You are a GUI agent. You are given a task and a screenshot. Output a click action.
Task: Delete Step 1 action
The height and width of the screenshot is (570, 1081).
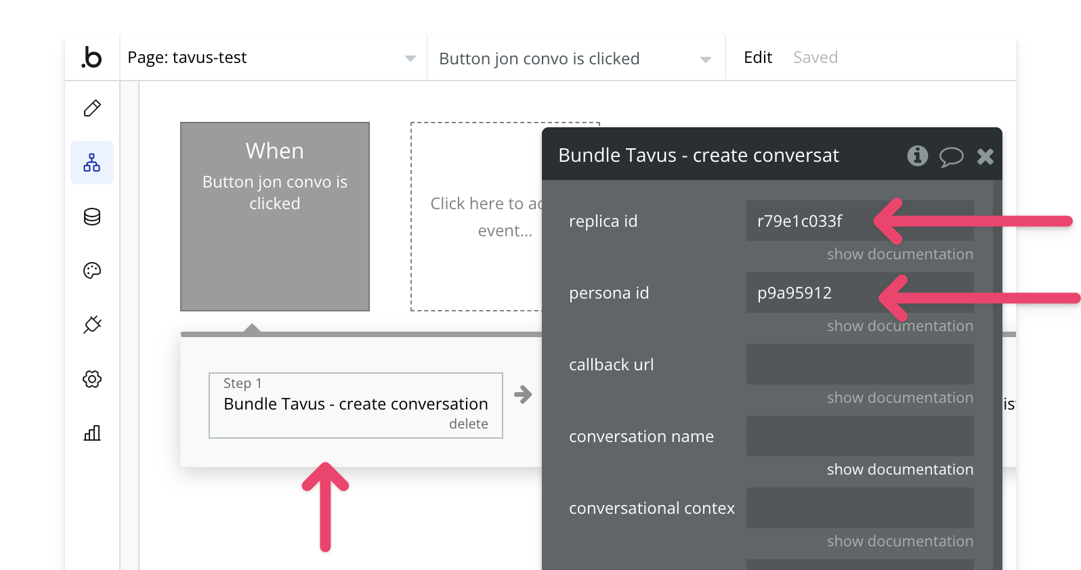pos(469,424)
